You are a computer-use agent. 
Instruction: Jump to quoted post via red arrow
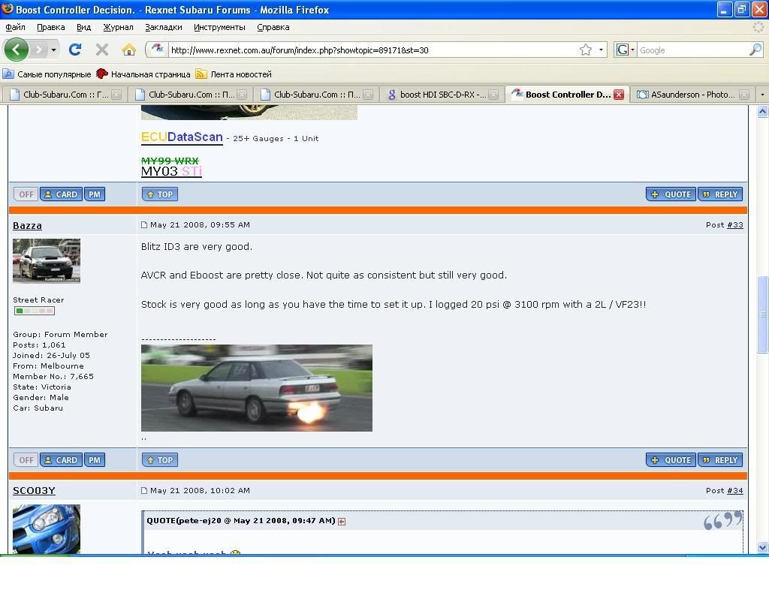[342, 522]
